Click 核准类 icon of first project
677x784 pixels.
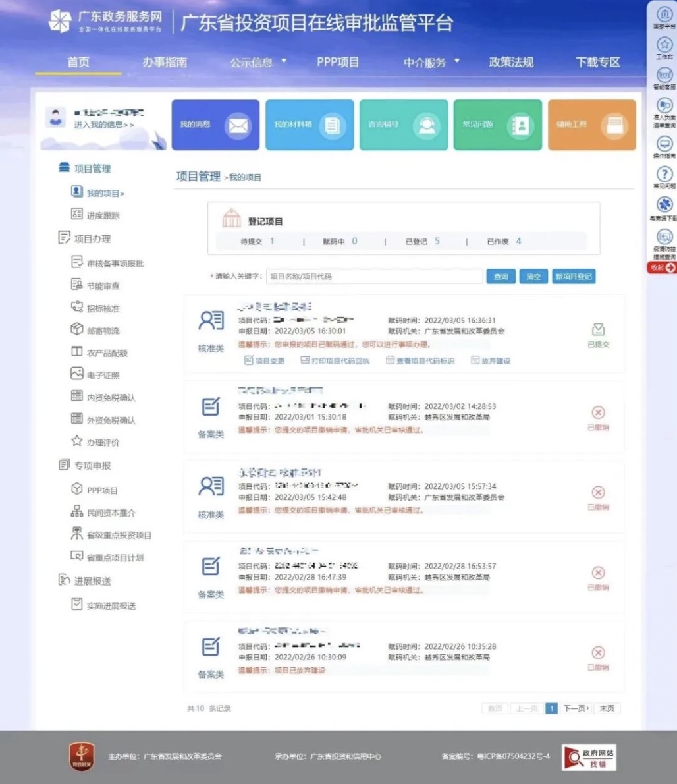211,320
